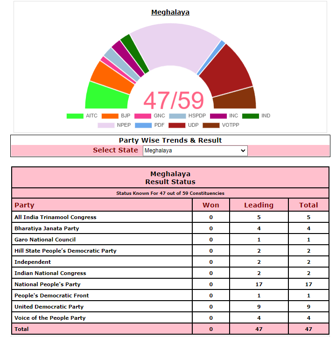Open the Select State dropdown showing Meghalaya
The width and height of the screenshot is (336, 337).
195,151
